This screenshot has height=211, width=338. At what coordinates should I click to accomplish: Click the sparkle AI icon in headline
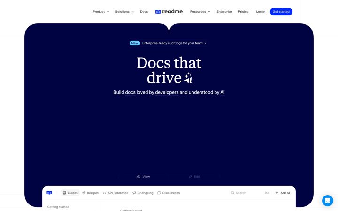pyautogui.click(x=188, y=78)
